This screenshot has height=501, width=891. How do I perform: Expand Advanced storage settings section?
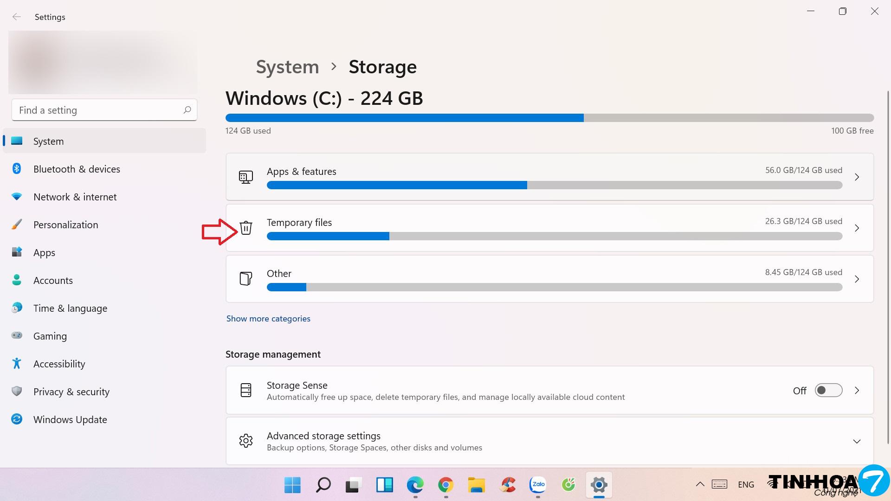tap(857, 441)
